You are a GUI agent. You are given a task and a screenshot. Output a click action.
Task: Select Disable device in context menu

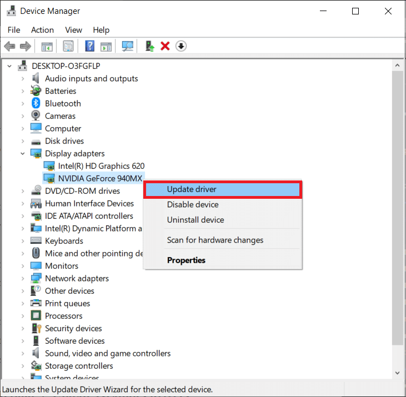193,205
